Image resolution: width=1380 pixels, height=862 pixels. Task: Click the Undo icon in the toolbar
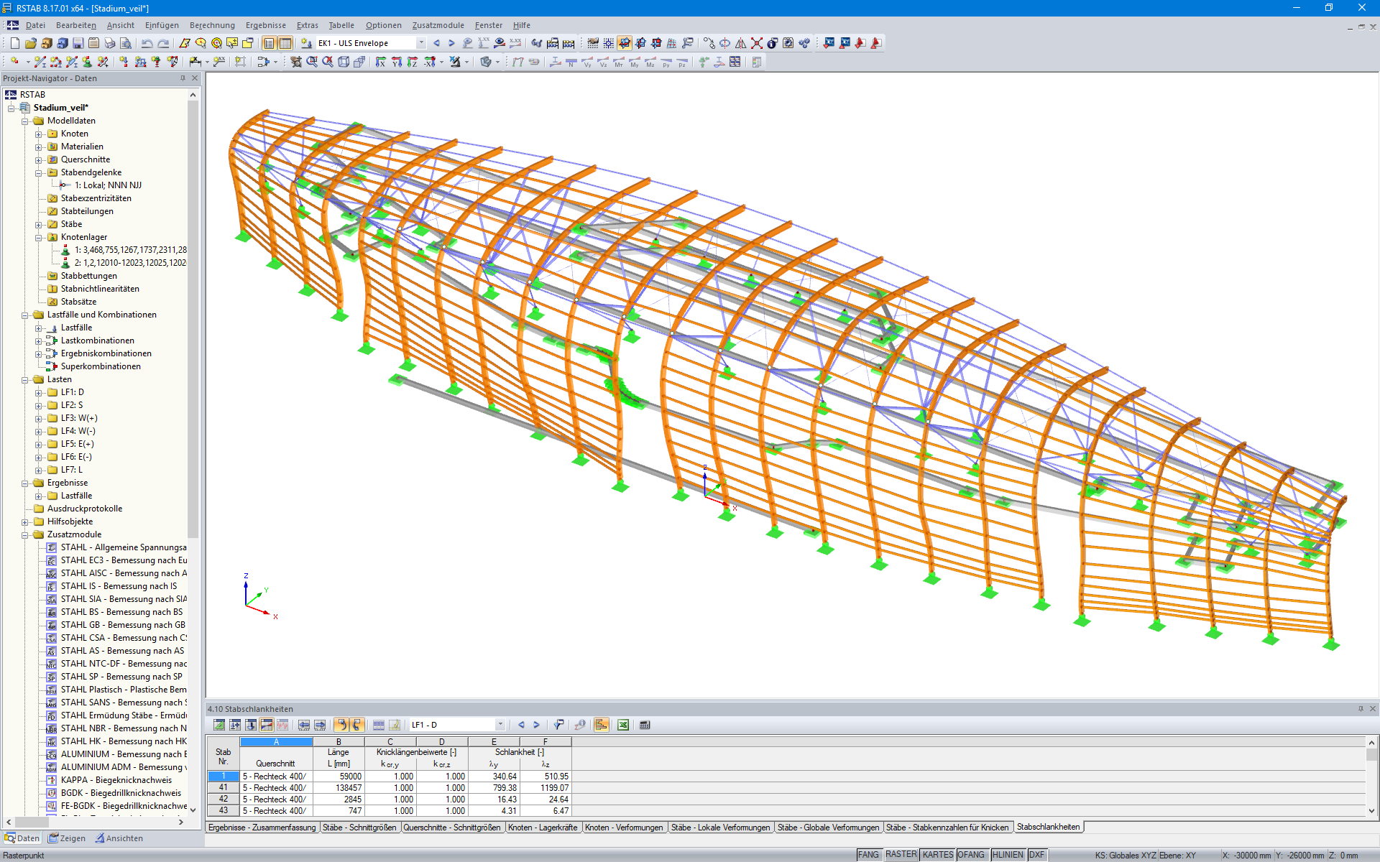click(146, 43)
